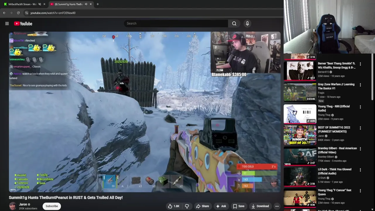Open a new browser tab
Screen dimensions: 375x211
(98, 4)
